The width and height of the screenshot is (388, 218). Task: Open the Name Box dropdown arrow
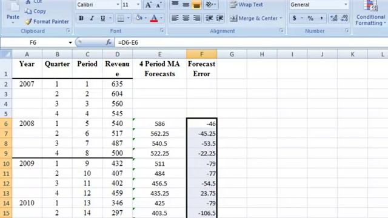coord(70,42)
